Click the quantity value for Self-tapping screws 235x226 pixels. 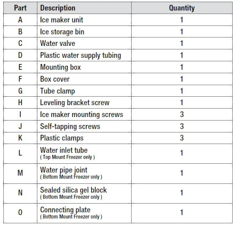pyautogui.click(x=182, y=126)
